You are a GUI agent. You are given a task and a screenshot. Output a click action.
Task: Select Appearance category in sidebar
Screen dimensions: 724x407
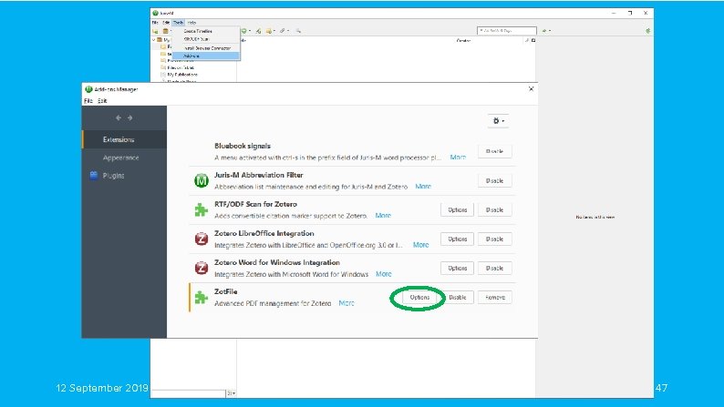[124, 158]
